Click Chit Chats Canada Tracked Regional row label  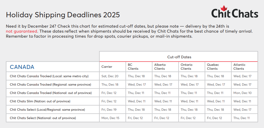coord(50,84)
